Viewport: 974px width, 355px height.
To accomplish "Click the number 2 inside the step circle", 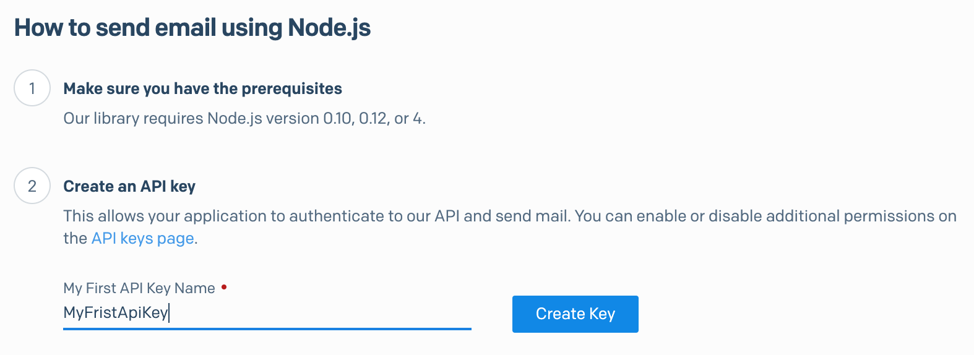I will tap(32, 186).
